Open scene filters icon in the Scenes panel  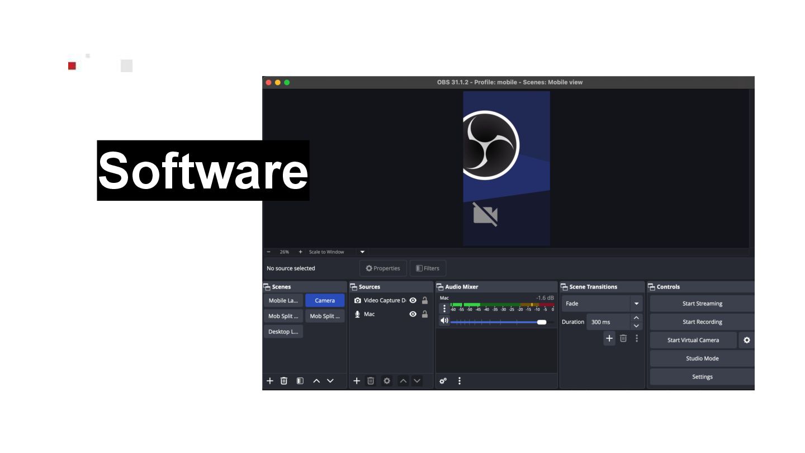300,381
